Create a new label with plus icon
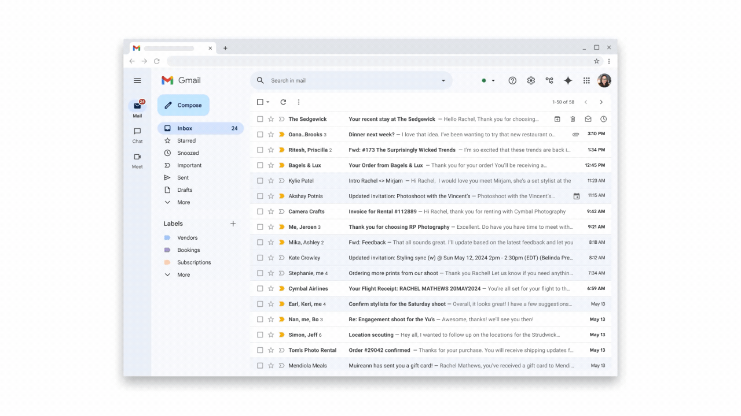 (233, 224)
